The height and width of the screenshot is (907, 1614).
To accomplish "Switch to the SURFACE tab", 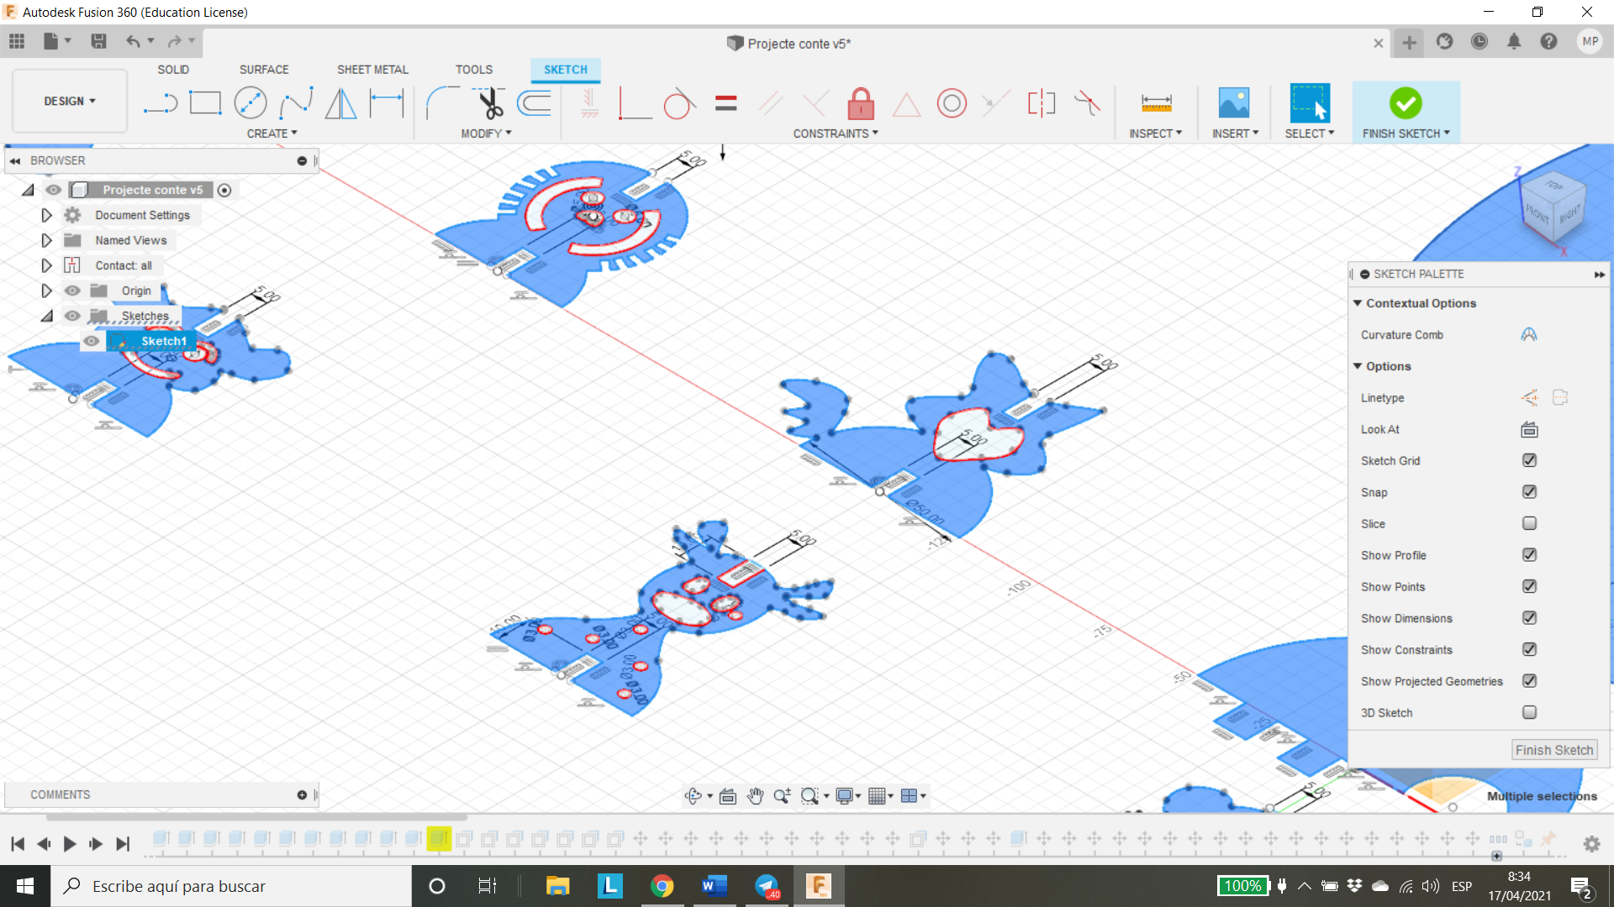I will point(263,69).
